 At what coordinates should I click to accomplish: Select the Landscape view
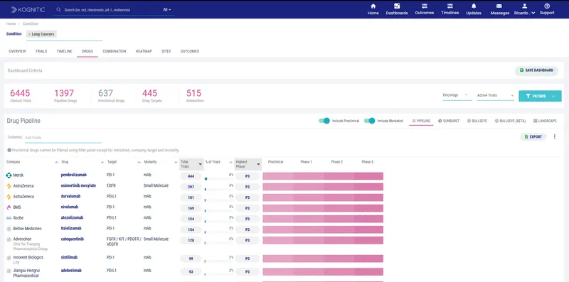click(545, 121)
